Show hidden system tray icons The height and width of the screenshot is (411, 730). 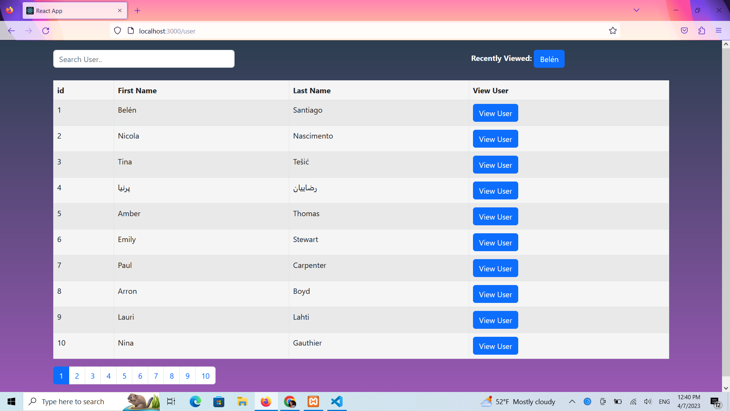[572, 401]
